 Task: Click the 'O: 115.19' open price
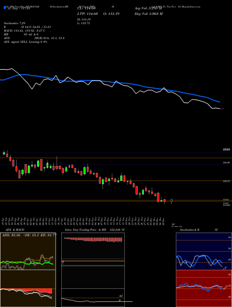point(111,13)
